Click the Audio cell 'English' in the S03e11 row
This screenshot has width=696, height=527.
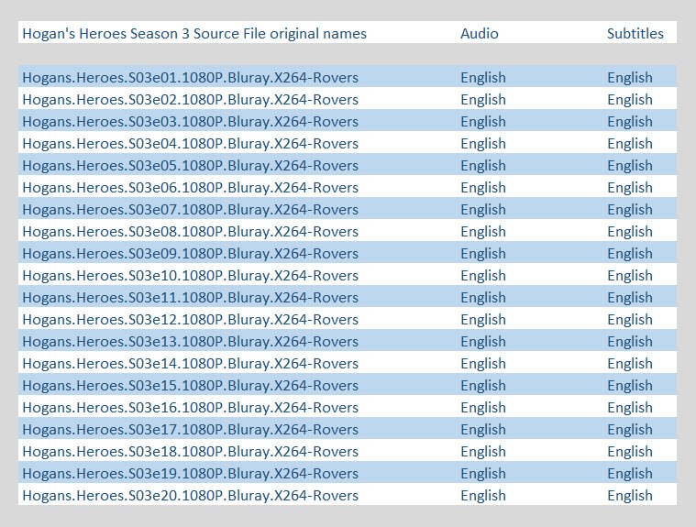[x=483, y=298]
